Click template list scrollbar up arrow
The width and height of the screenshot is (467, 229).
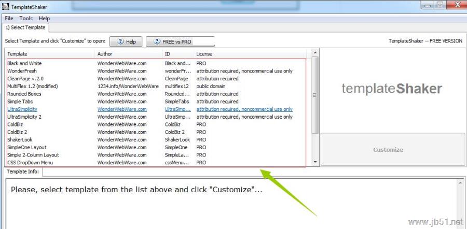pyautogui.click(x=315, y=53)
